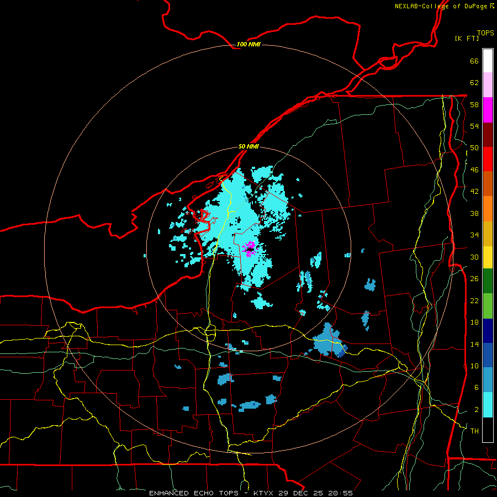Click the navy legend swatch
The height and width of the screenshot is (497, 497).
[x=488, y=331]
